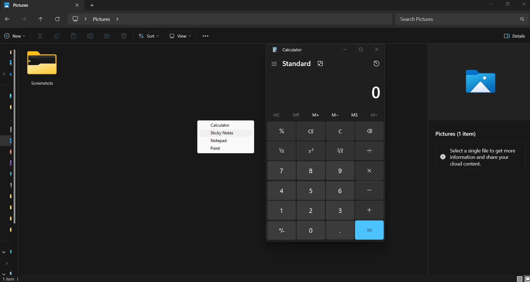Screen dimensions: 530x282
Task: Open the View dropdown
Action: click(180, 36)
